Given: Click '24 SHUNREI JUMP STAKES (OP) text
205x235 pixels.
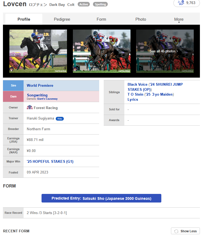Looking at the screenshot, I should click(x=155, y=87).
